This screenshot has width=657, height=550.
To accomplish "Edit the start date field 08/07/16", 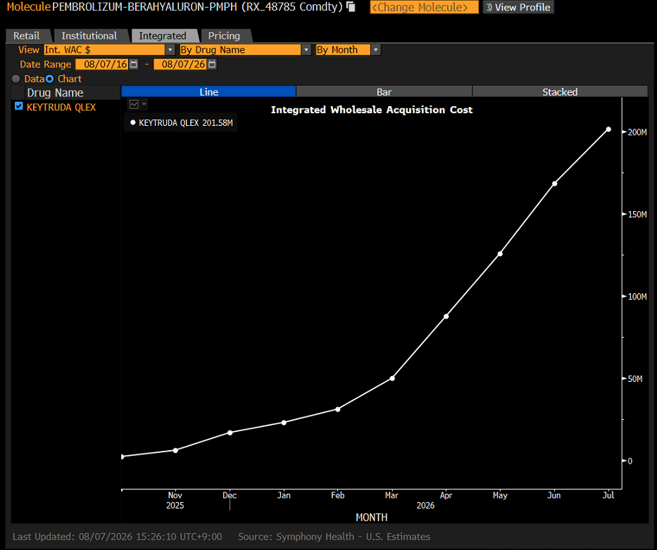I will pyautogui.click(x=102, y=64).
